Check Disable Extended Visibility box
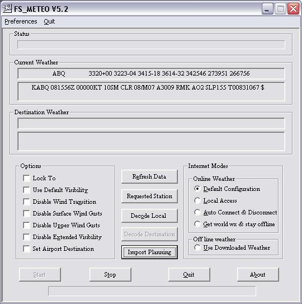Viewport: 302px width, 304px height. click(x=26, y=237)
